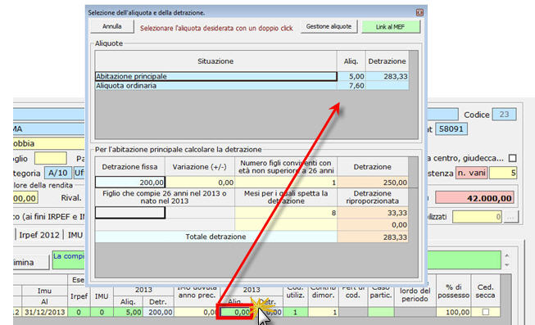This screenshot has height=325, width=535.
Task: Click the Detrazione fissa field 200,00
Action: 130,182
